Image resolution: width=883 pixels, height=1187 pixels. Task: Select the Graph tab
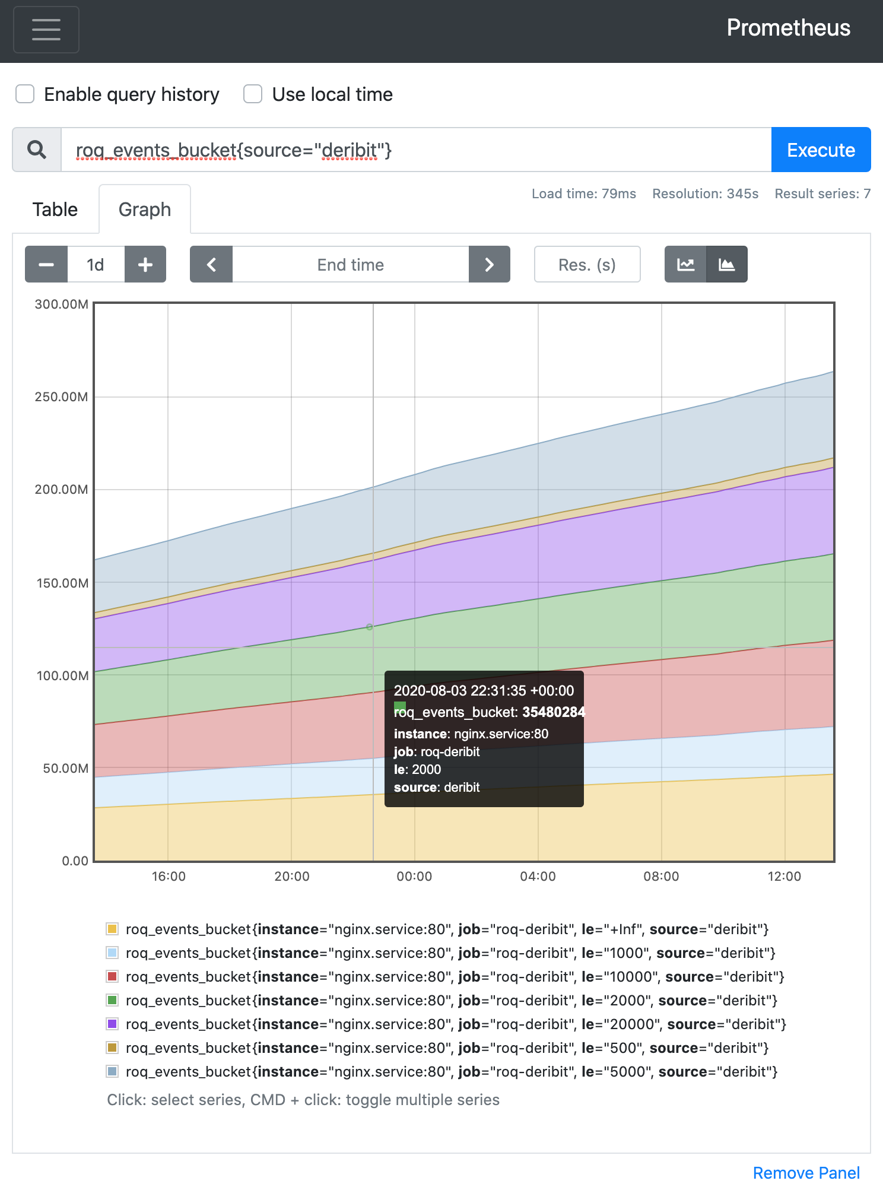(x=145, y=210)
